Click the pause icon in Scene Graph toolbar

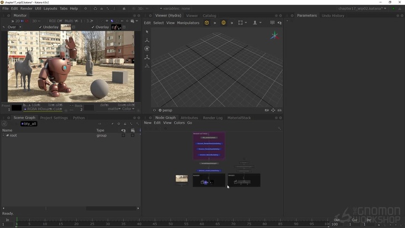pos(100,123)
